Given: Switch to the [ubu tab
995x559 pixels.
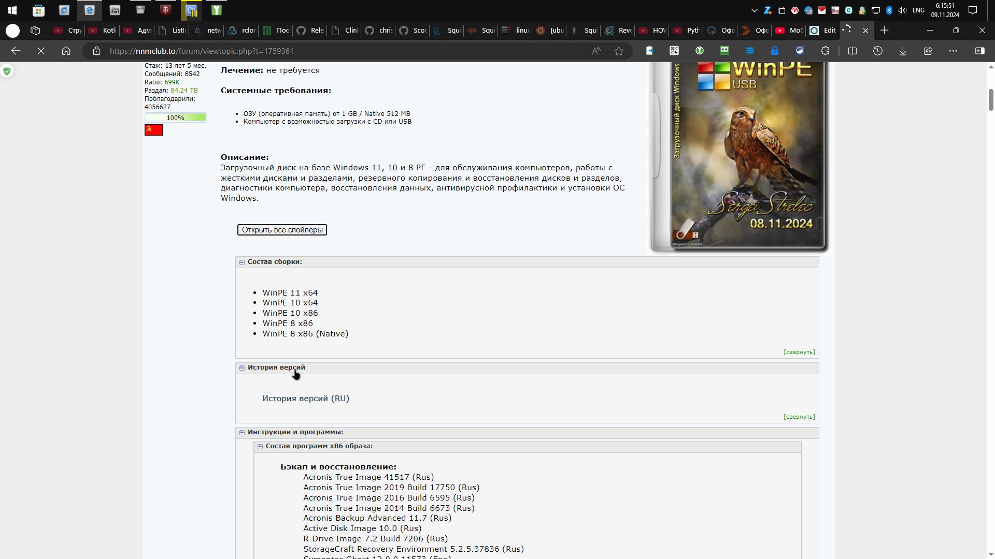Looking at the screenshot, I should (550, 31).
